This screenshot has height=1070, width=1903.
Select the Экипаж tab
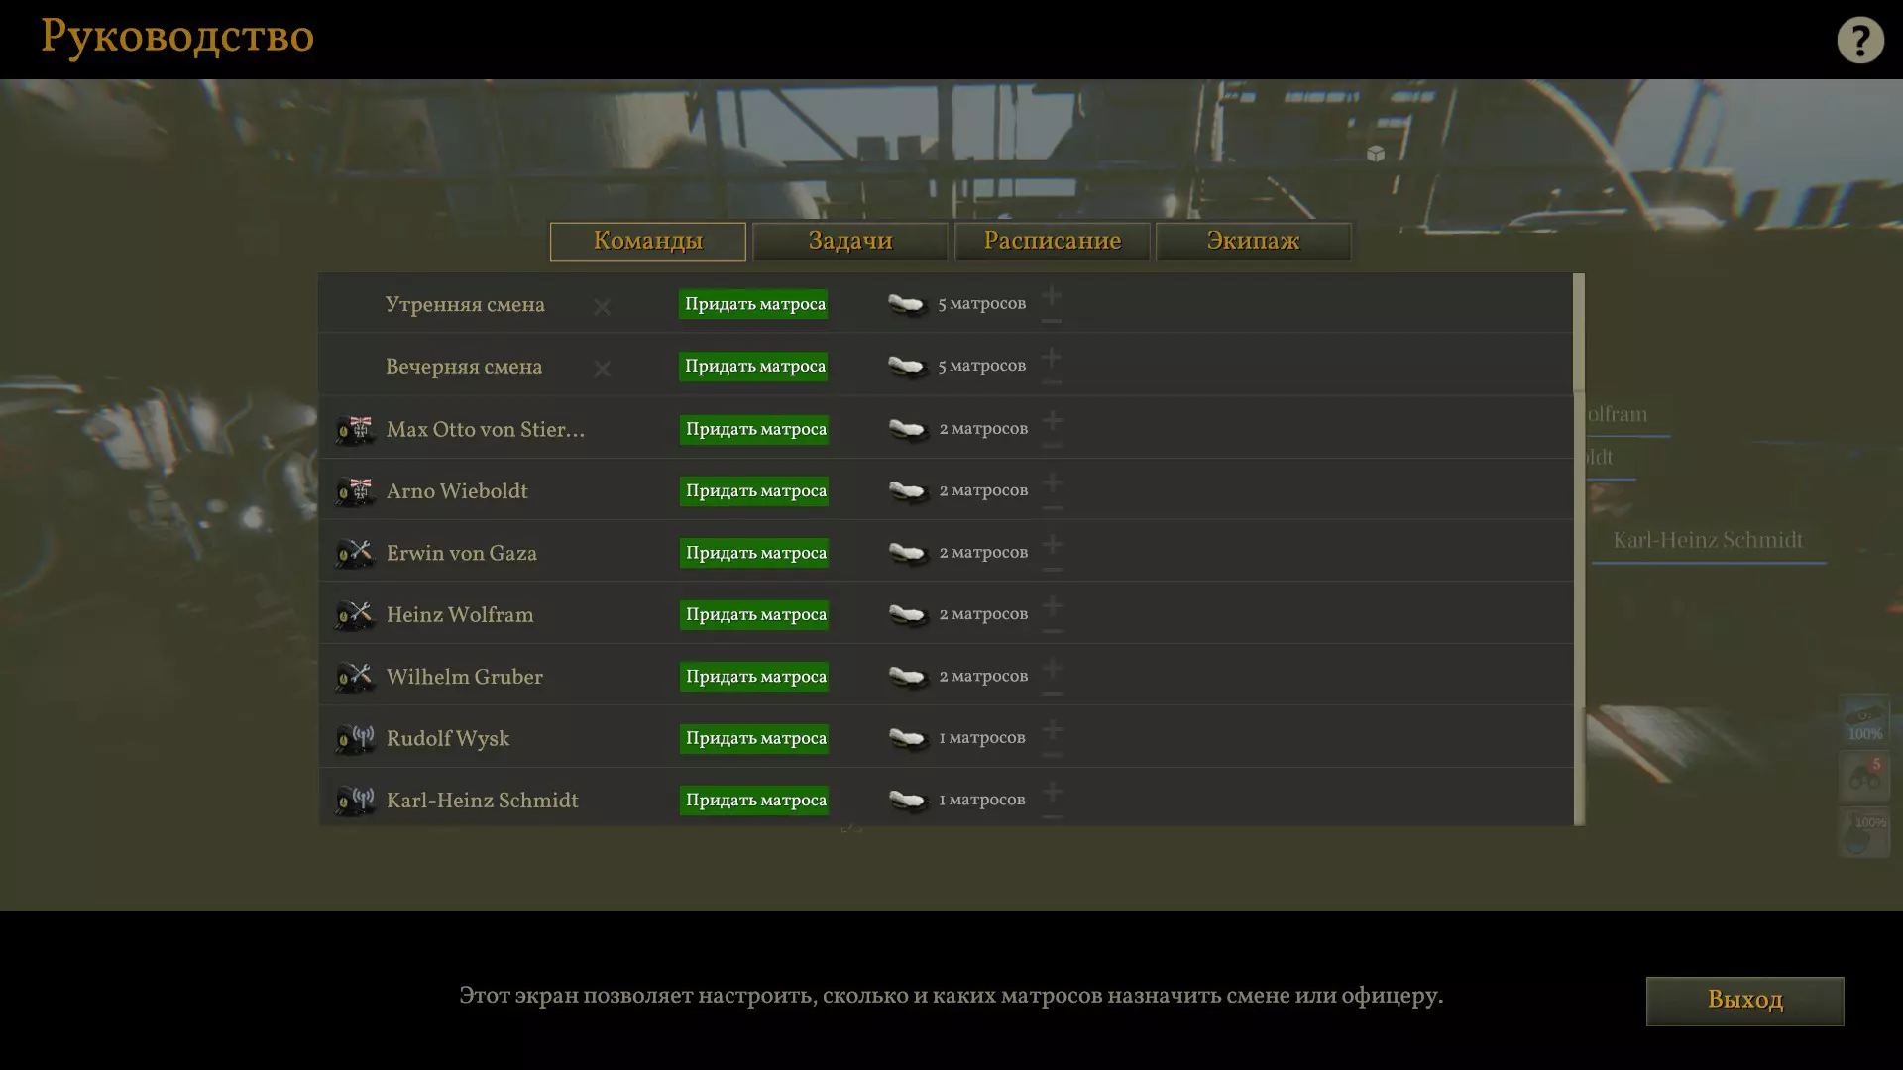coord(1253,241)
